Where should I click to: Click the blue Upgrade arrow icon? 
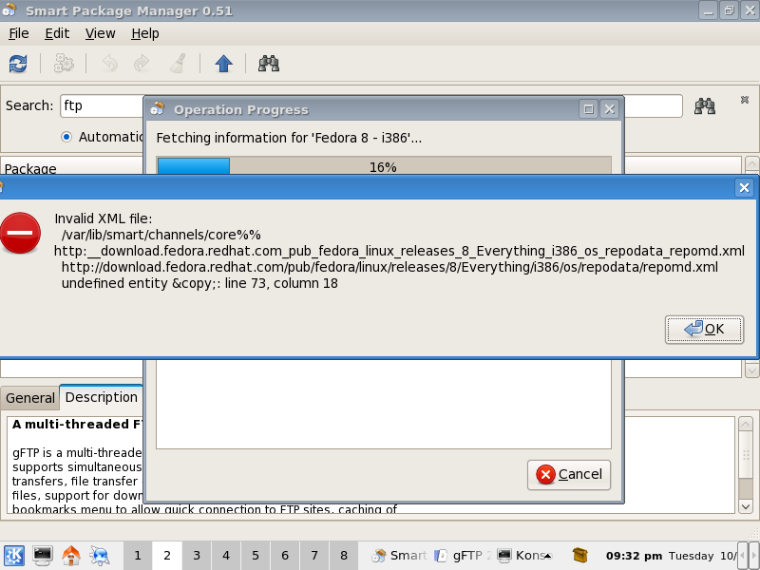tap(223, 64)
